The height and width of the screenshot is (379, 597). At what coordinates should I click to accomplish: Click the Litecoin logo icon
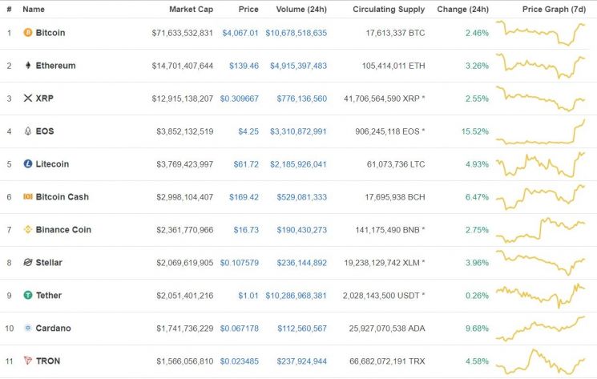click(28, 164)
